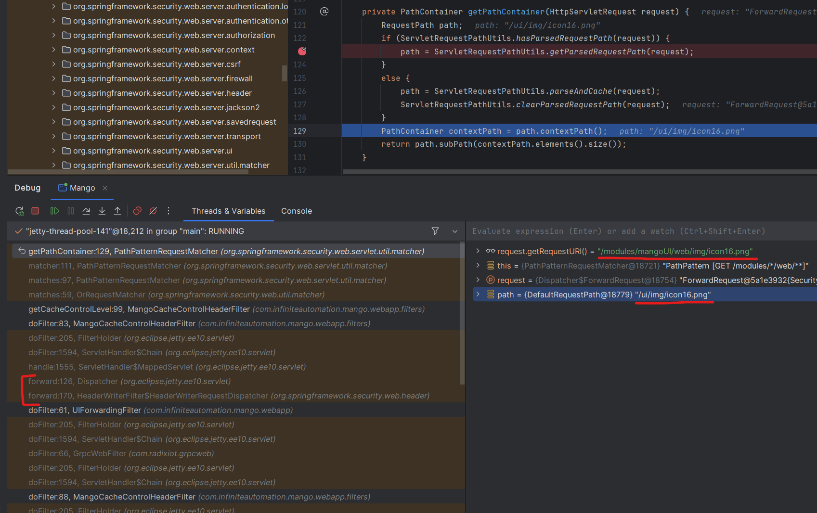The width and height of the screenshot is (817, 513).
Task: Rerun the Mango debug session
Action: tap(20, 211)
